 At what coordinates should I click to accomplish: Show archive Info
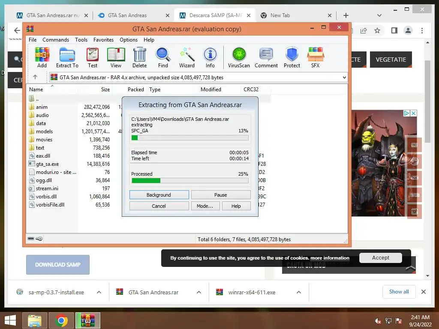(x=210, y=57)
